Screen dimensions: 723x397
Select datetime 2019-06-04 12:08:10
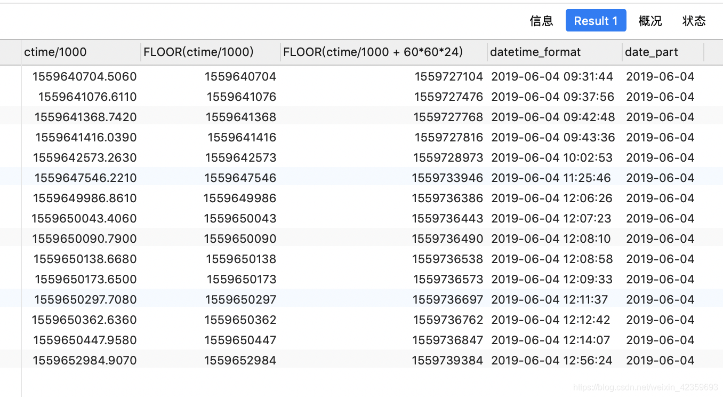[x=551, y=239]
